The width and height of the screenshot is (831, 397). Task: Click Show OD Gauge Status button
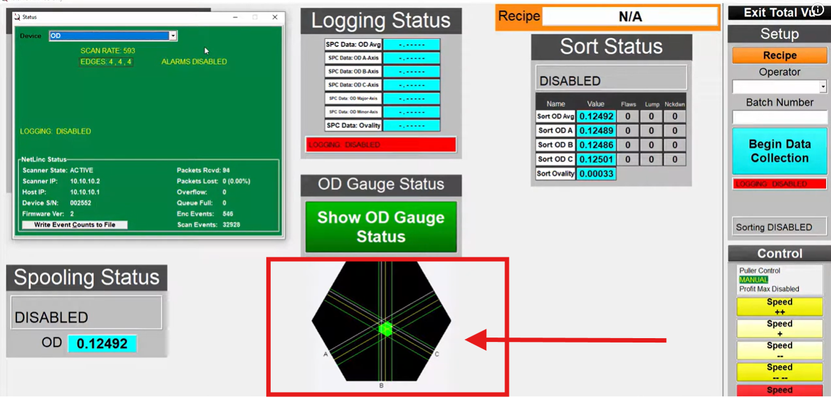(x=381, y=227)
